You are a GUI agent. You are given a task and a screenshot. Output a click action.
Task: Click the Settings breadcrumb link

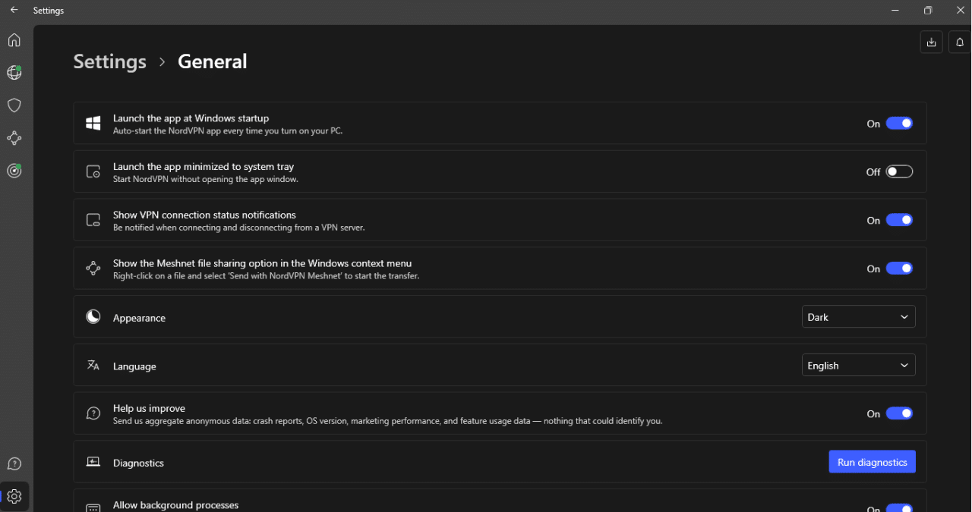pyautogui.click(x=109, y=61)
